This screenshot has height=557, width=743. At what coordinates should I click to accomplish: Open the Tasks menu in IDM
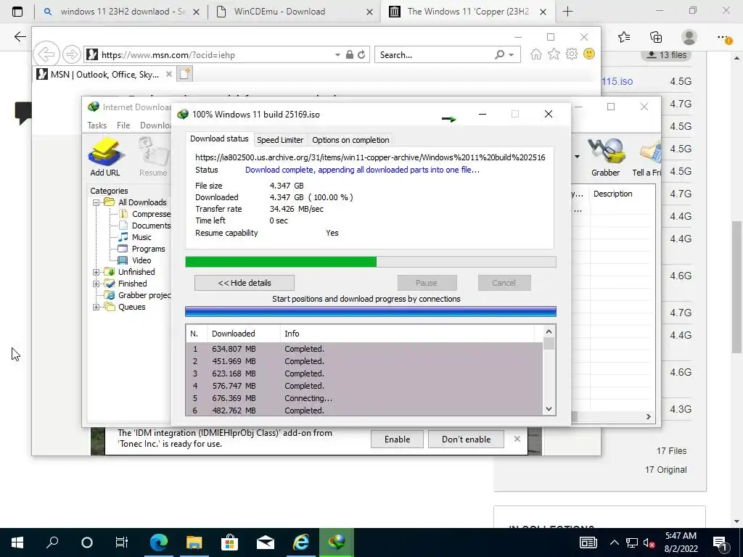(97, 125)
